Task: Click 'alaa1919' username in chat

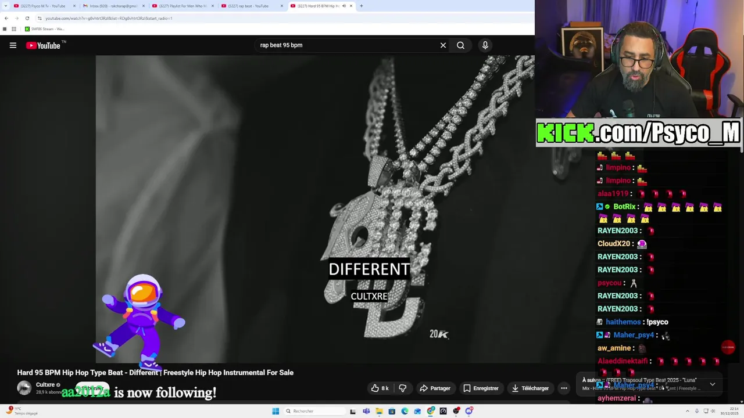Action: click(613, 194)
